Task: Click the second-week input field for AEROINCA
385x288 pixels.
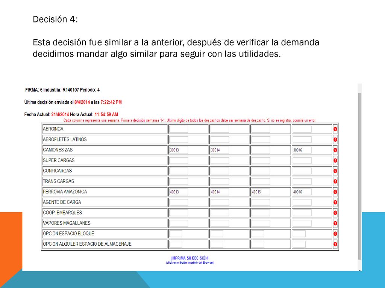Action: coord(220,129)
